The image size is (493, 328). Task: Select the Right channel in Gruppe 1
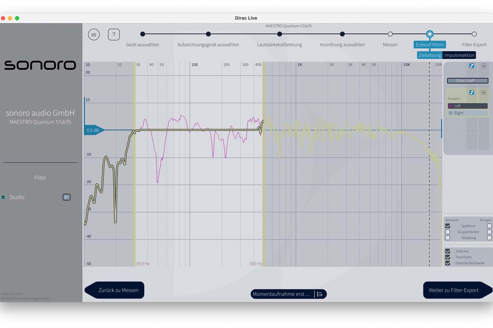click(468, 113)
